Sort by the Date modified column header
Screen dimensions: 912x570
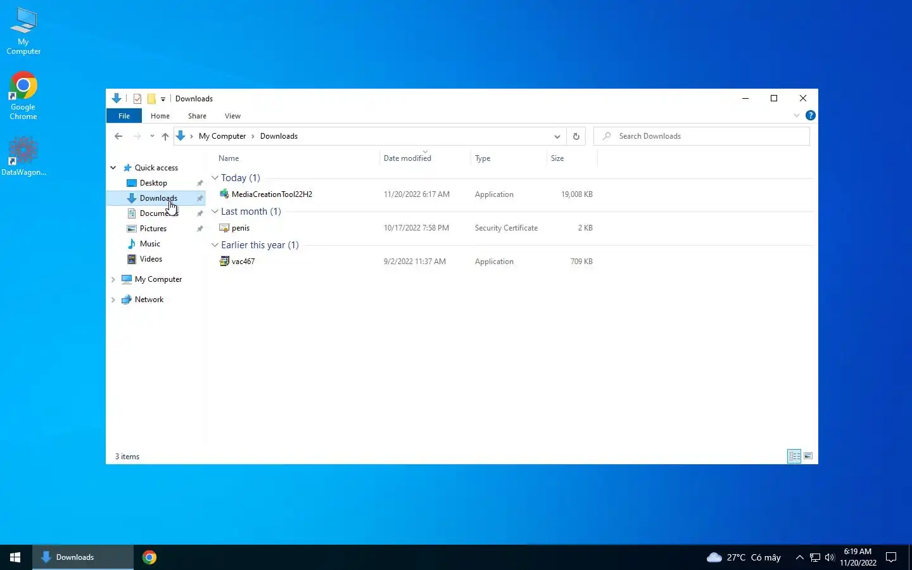click(407, 158)
